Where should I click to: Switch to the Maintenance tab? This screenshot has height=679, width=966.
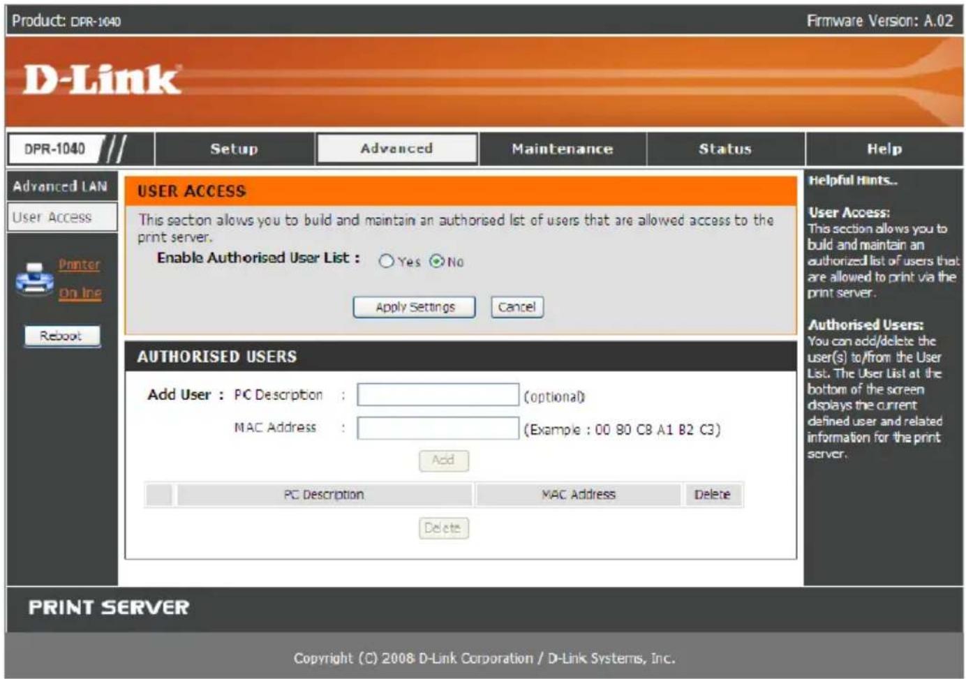coord(563,149)
